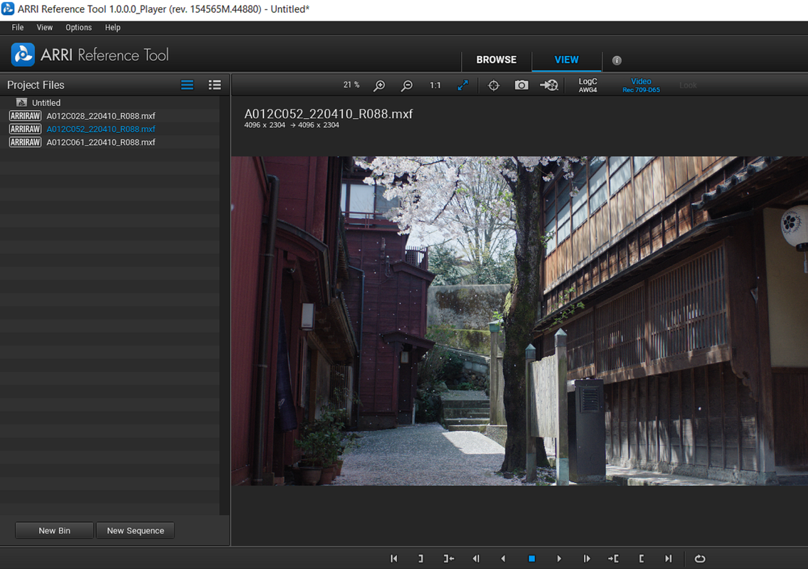Jump to the first frame
Image resolution: width=808 pixels, height=569 pixels.
click(394, 559)
